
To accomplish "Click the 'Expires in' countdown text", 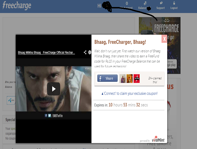I will (121, 105).
